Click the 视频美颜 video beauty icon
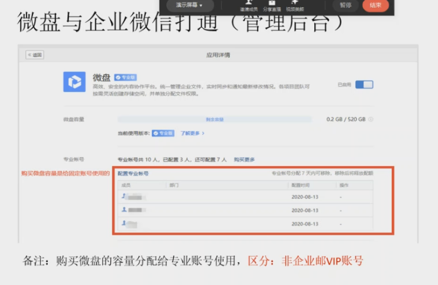 295,3
